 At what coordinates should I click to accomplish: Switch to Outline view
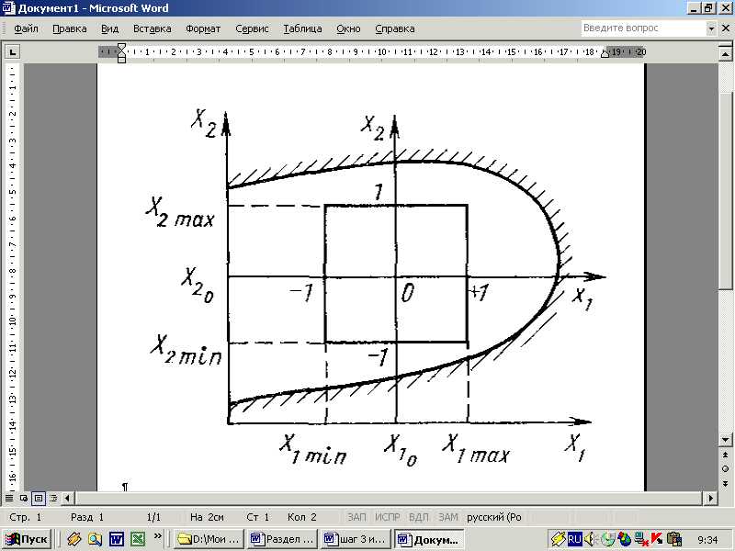pyautogui.click(x=53, y=498)
